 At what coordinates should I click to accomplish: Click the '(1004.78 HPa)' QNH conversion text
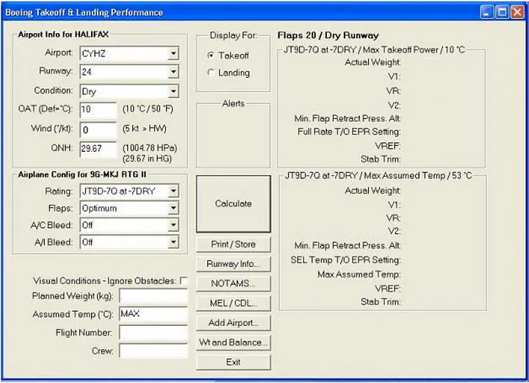point(150,148)
